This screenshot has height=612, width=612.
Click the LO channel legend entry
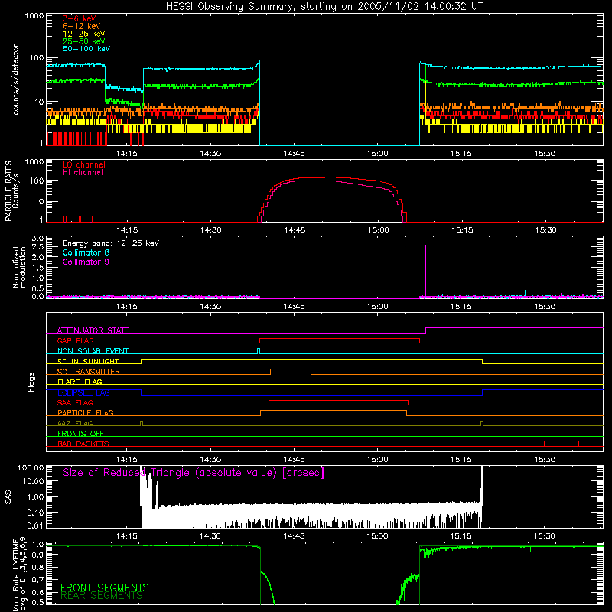click(x=84, y=164)
